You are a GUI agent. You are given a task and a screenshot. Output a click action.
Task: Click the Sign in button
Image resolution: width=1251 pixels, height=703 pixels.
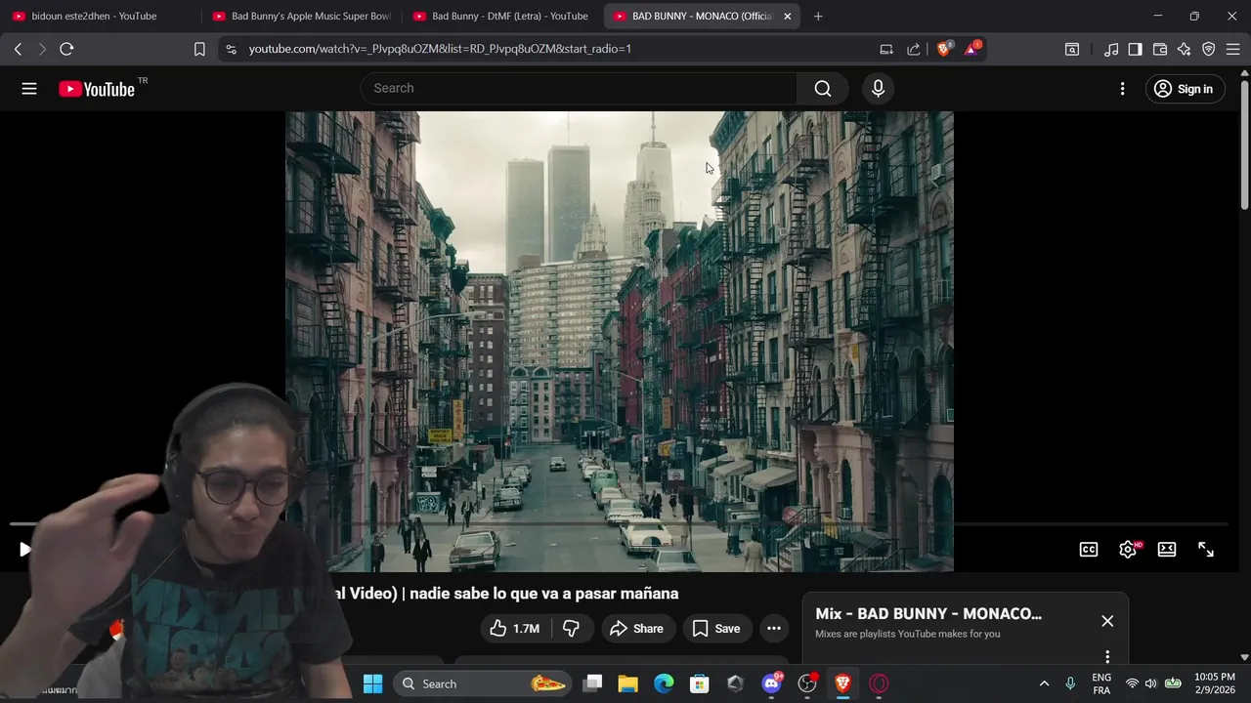coord(1184,89)
